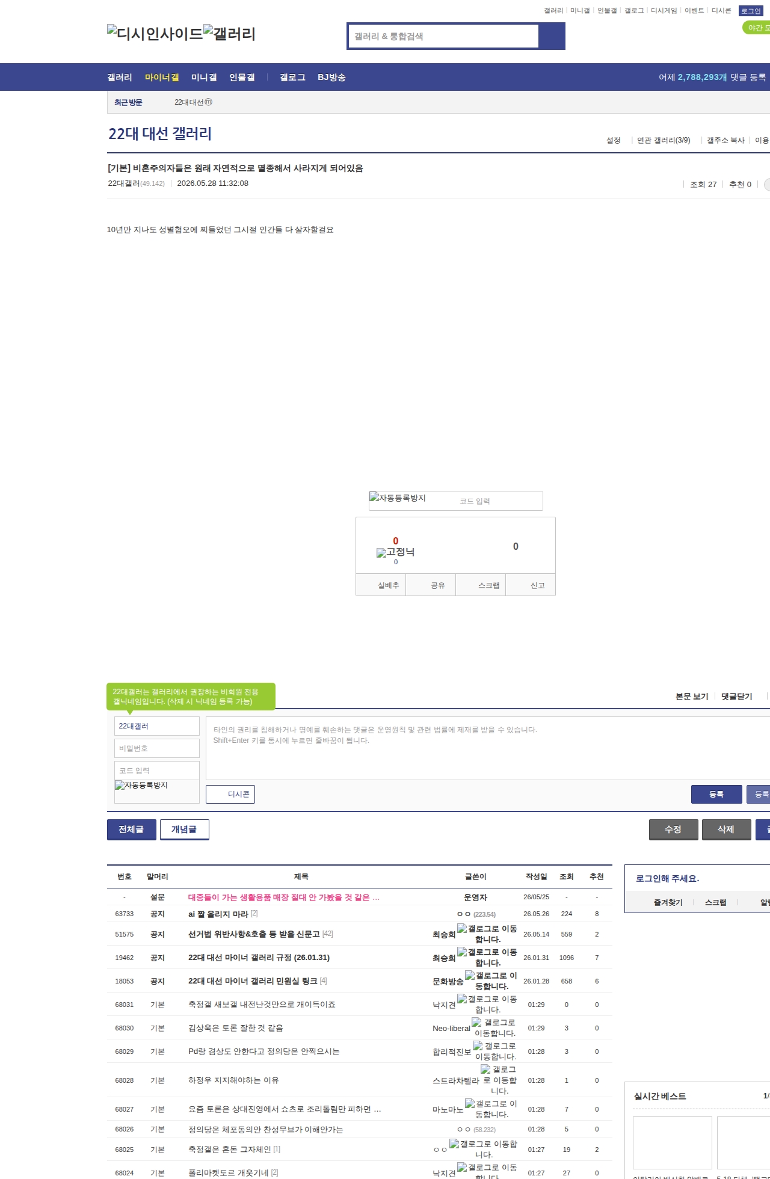Open the 22대 대선 갤러리 title link
The image size is (770, 1179).
[160, 134]
